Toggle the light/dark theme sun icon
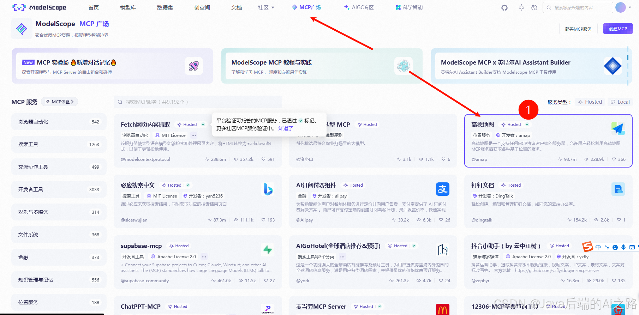 tap(521, 7)
